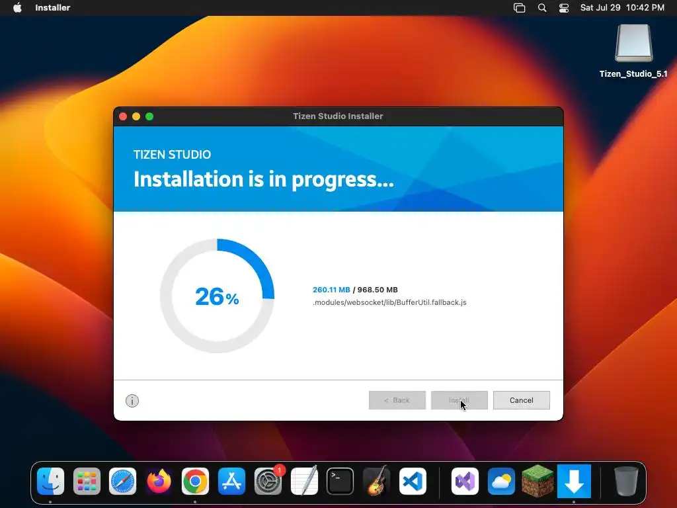Image resolution: width=677 pixels, height=508 pixels.
Task: Open System Settings with update badge
Action: pos(268,481)
